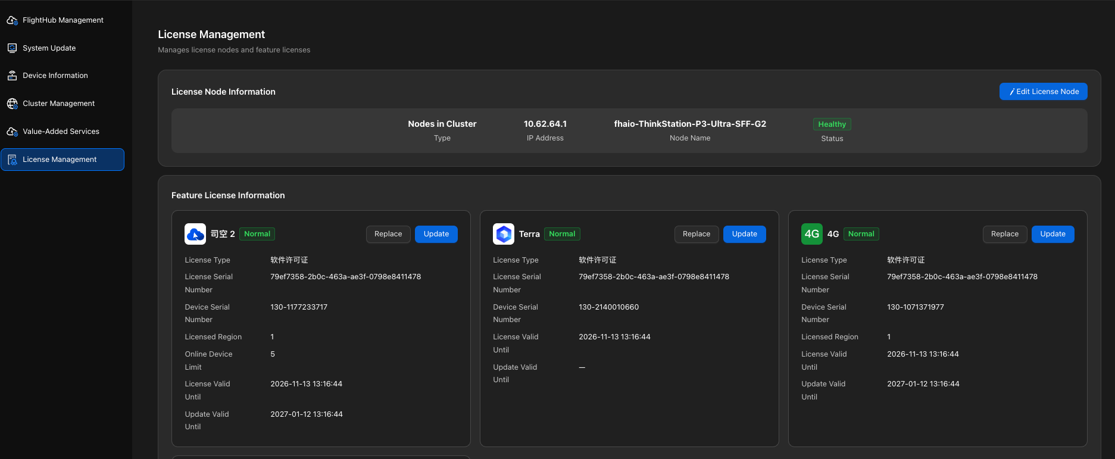The height and width of the screenshot is (459, 1115).
Task: Click the FlightHub Management cloud icon
Action: [x=12, y=20]
